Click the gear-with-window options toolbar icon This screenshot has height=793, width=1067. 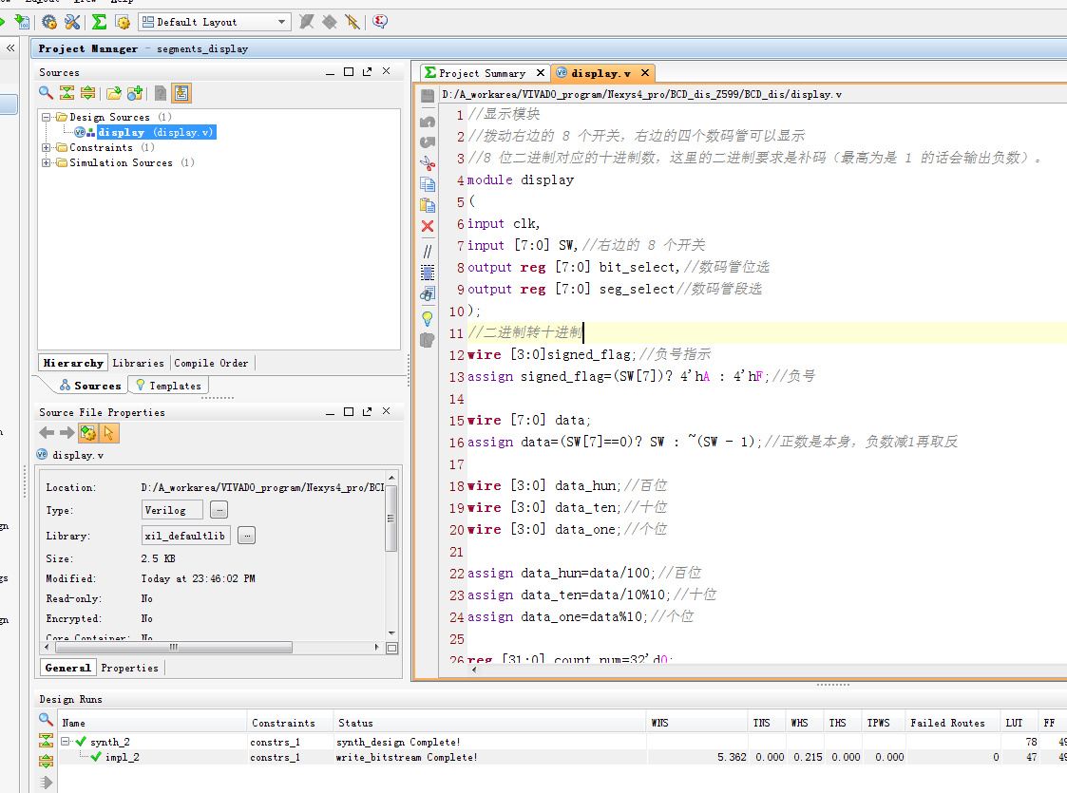(123, 22)
